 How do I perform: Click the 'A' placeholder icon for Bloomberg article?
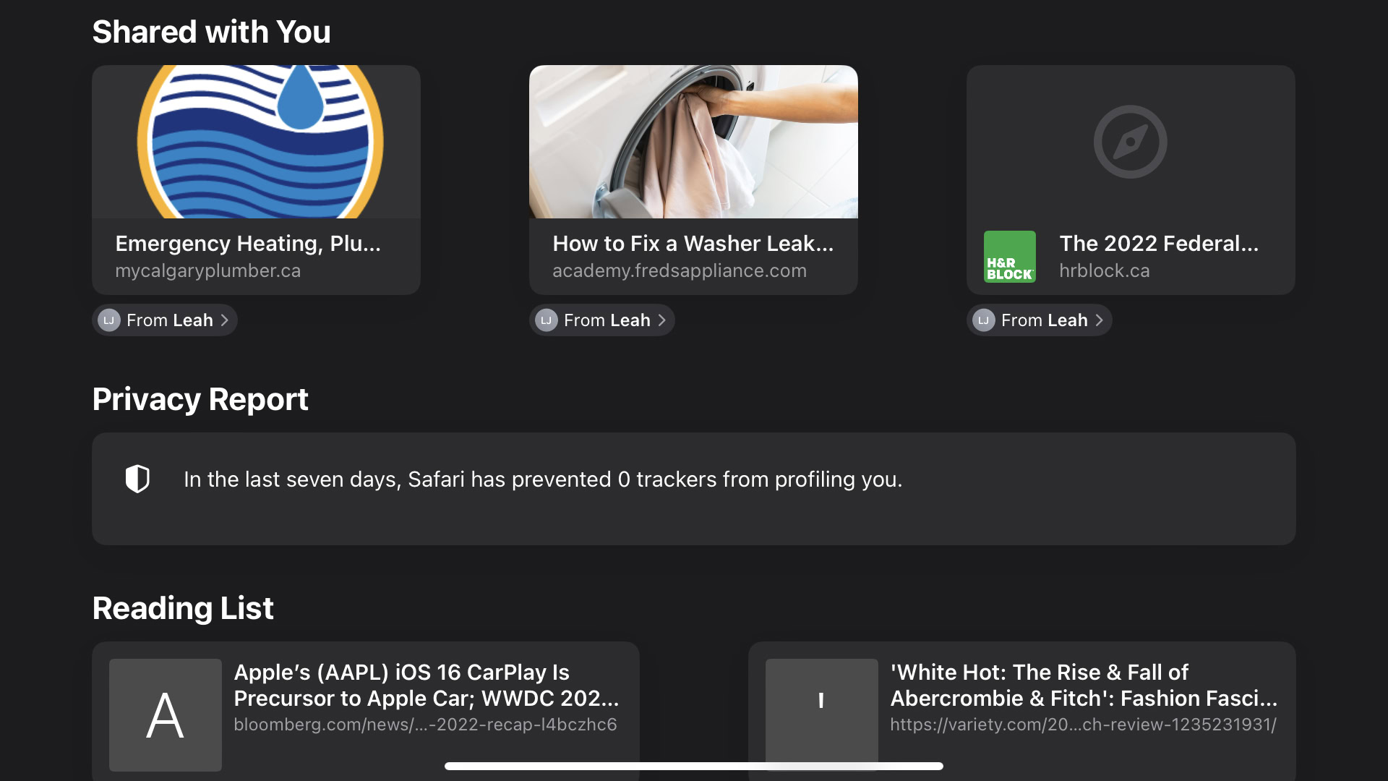[165, 714]
